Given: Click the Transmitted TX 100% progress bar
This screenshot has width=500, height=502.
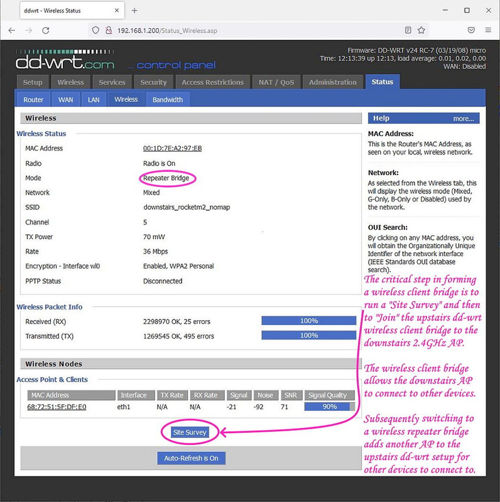Looking at the screenshot, I should [308, 335].
